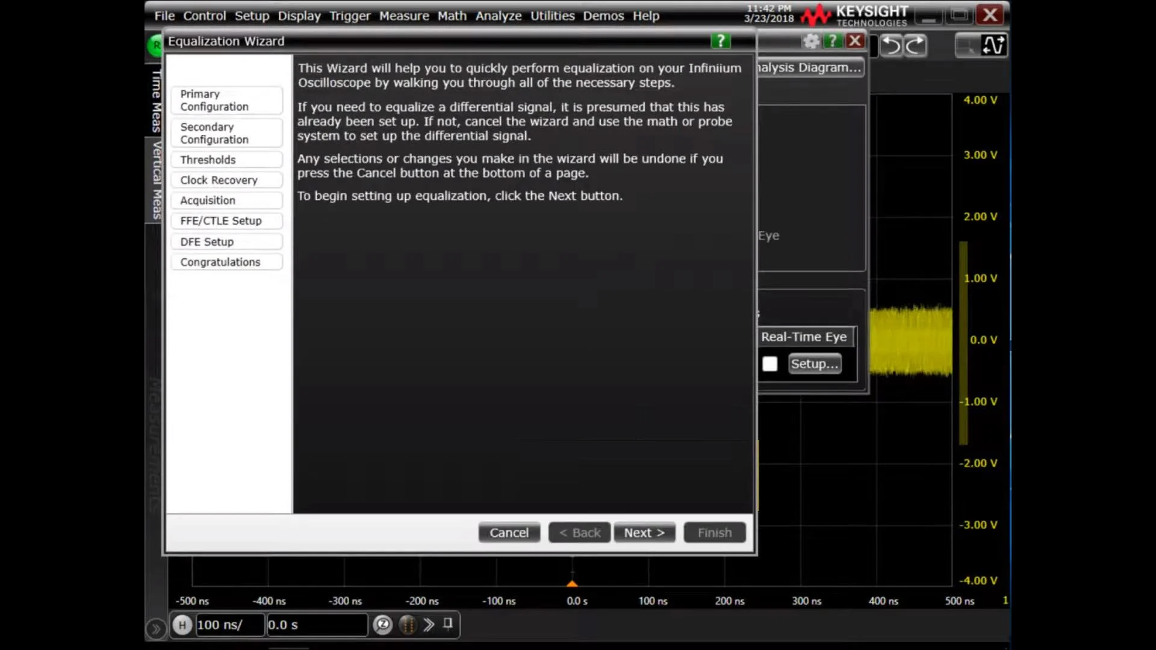Screen dimensions: 1156x650
Task: Click the 100 ns/ timebase scale field
Action: point(229,625)
